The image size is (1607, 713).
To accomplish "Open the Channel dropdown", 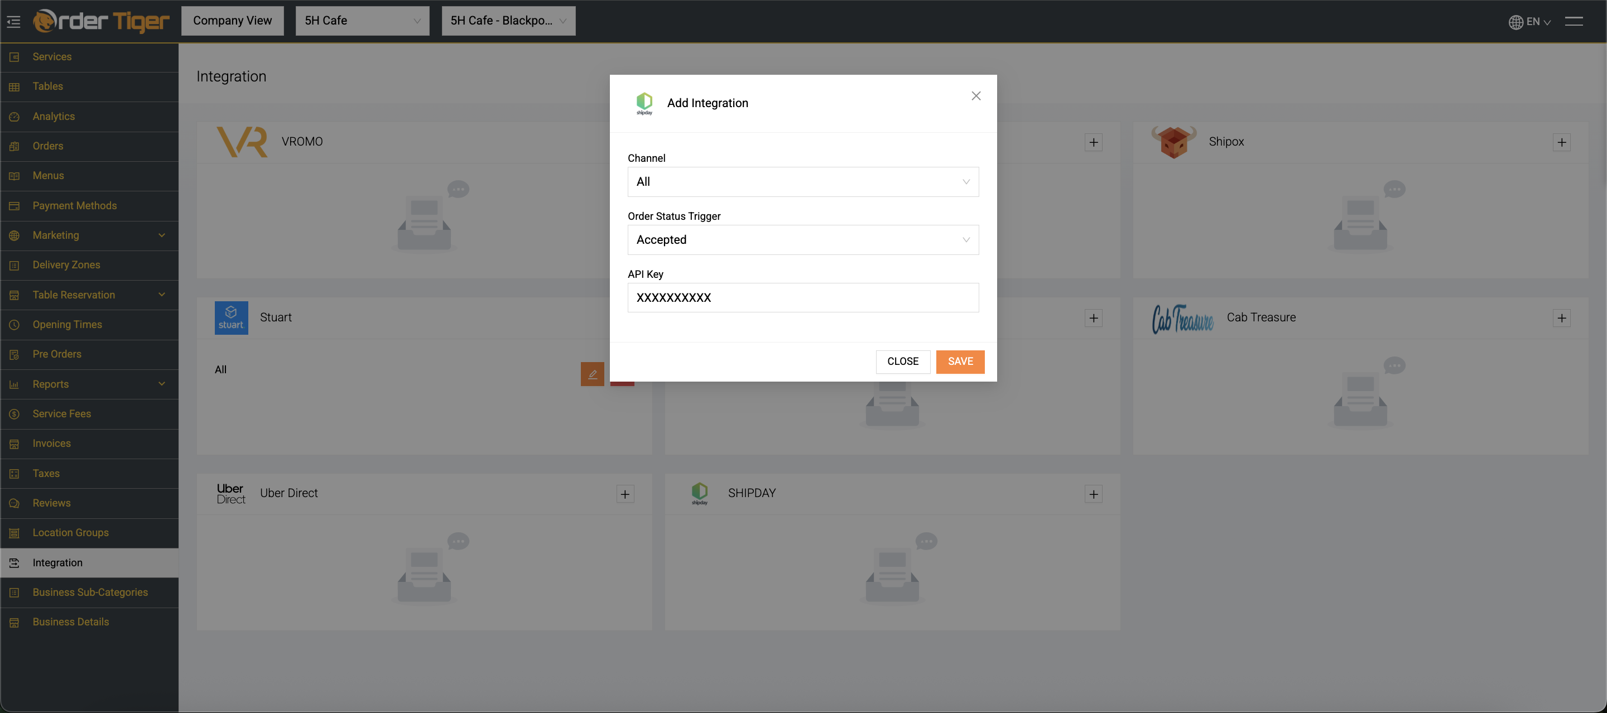I will tap(802, 181).
